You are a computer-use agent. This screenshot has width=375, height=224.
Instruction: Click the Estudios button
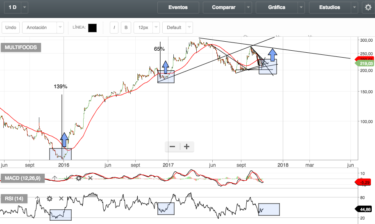(330, 7)
